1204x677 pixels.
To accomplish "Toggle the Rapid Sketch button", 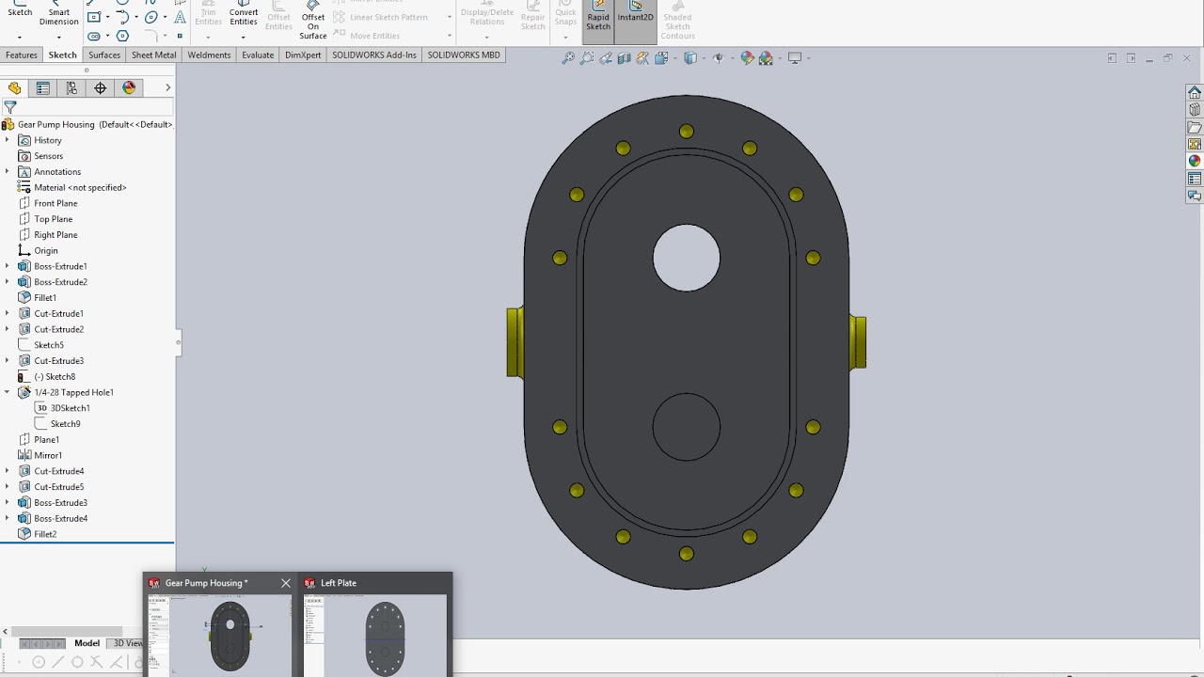I will click(x=598, y=21).
